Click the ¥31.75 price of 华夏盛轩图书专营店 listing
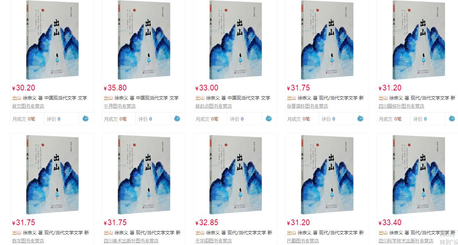Screen dimensions: 458x245 [x=298, y=88]
